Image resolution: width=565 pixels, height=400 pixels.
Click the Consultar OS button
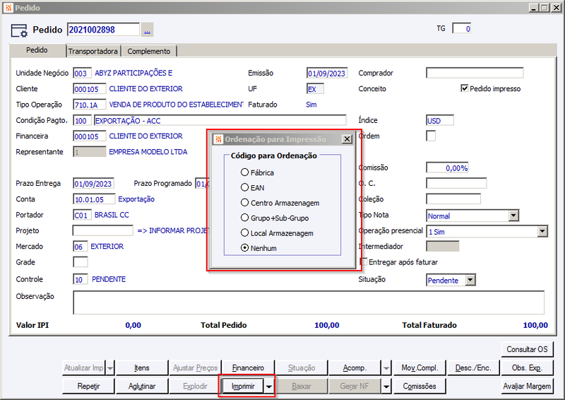pos(527,349)
